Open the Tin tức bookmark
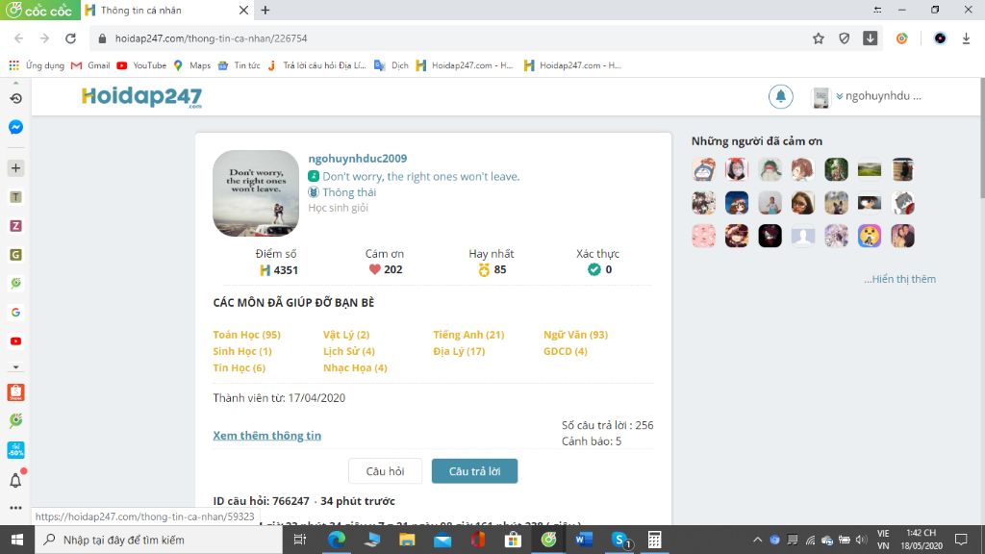The width and height of the screenshot is (985, 554). click(x=240, y=65)
